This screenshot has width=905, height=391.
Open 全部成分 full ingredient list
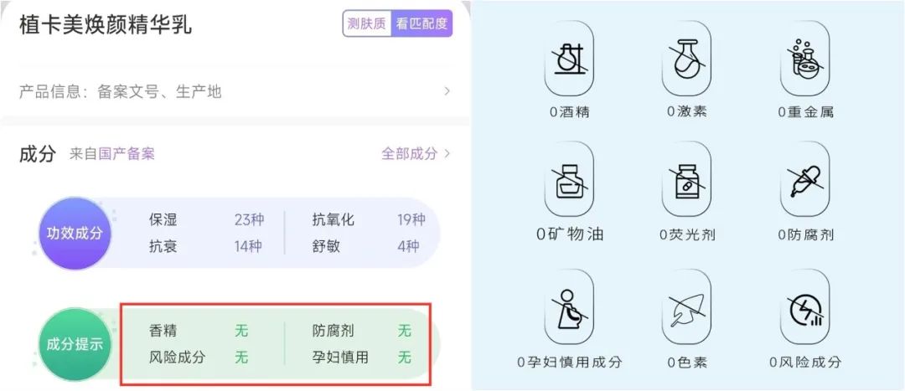pos(415,153)
